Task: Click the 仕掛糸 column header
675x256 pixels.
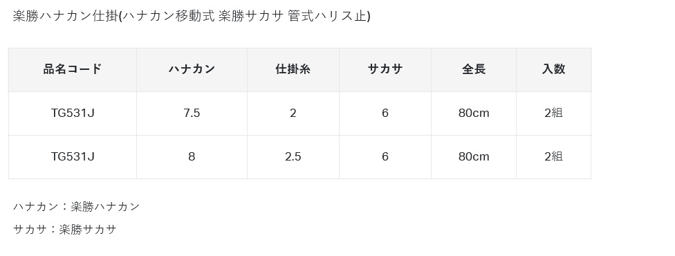Action: [293, 69]
